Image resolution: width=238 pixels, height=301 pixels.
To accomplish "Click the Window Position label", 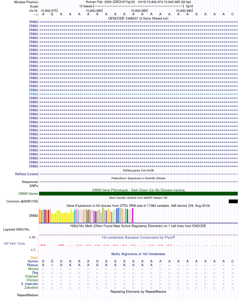I will 26,2.
